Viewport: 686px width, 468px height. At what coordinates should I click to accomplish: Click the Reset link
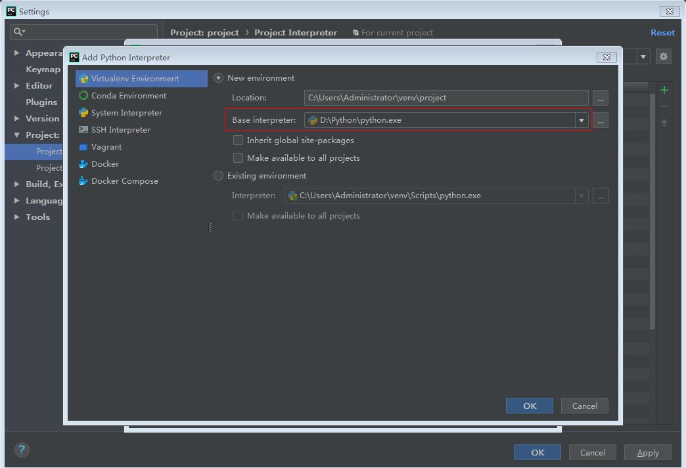[662, 32]
